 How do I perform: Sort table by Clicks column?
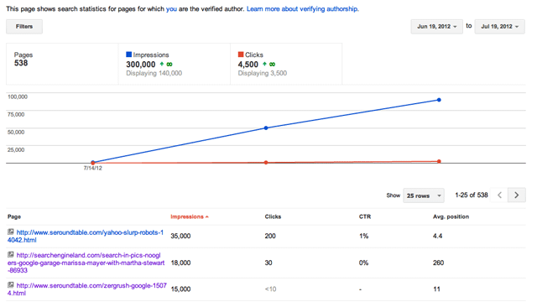(x=273, y=216)
